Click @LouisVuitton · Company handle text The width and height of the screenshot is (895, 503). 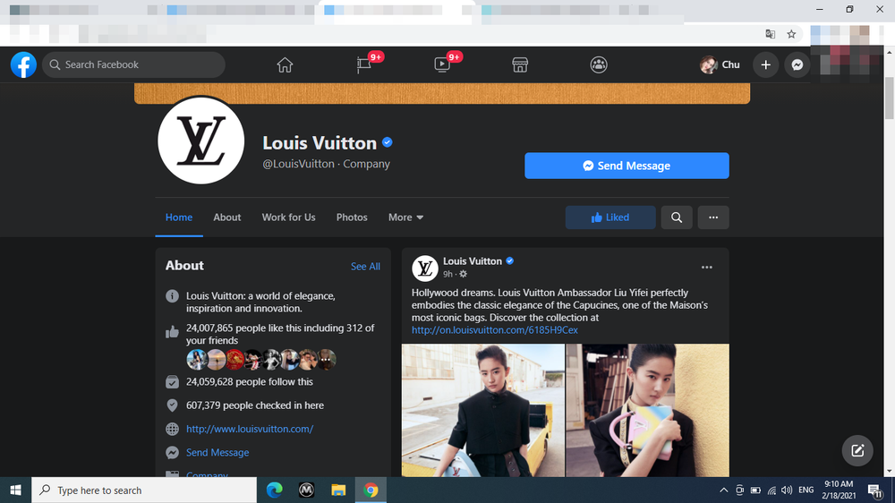(326, 164)
